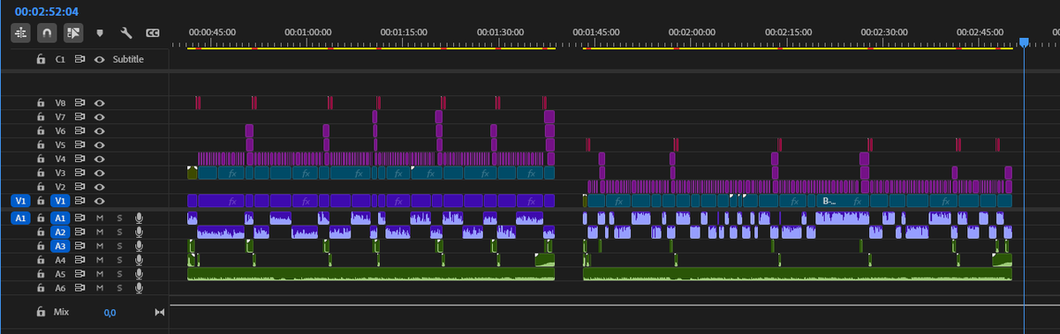Hide track V2 output eye
The width and height of the screenshot is (1060, 334).
tap(100, 187)
